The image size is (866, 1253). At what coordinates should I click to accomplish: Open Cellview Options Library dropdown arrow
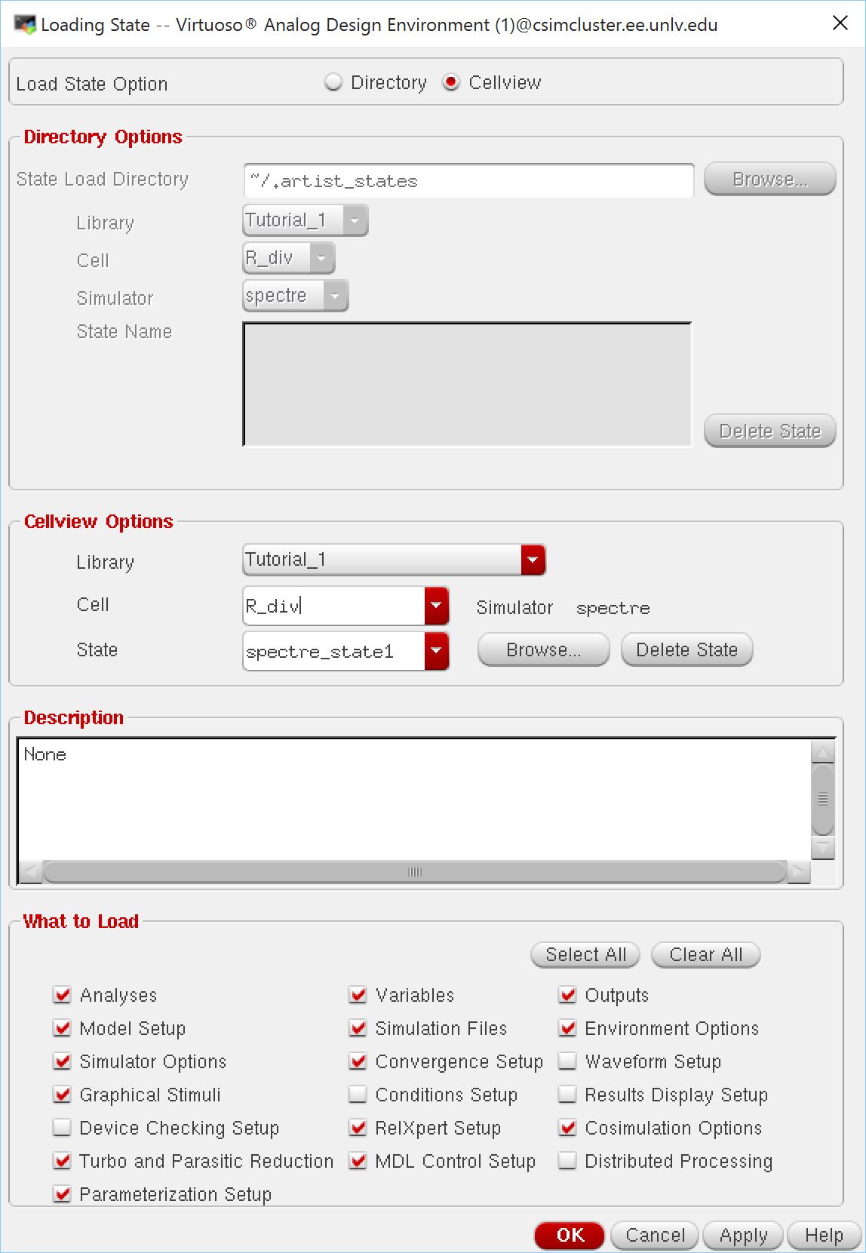[x=533, y=560]
